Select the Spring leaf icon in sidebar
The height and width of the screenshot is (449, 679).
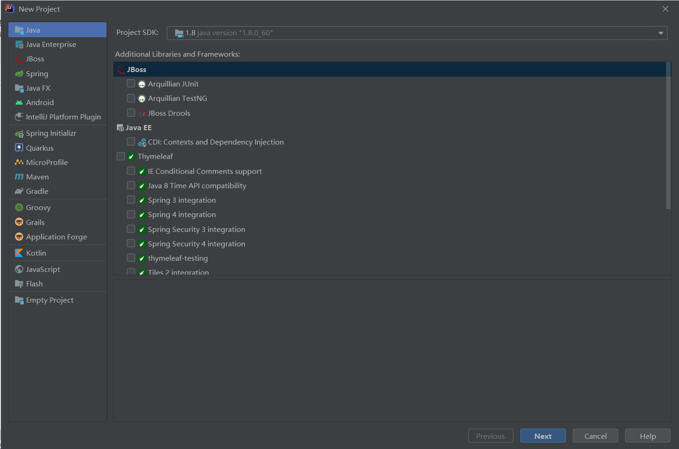click(x=19, y=73)
